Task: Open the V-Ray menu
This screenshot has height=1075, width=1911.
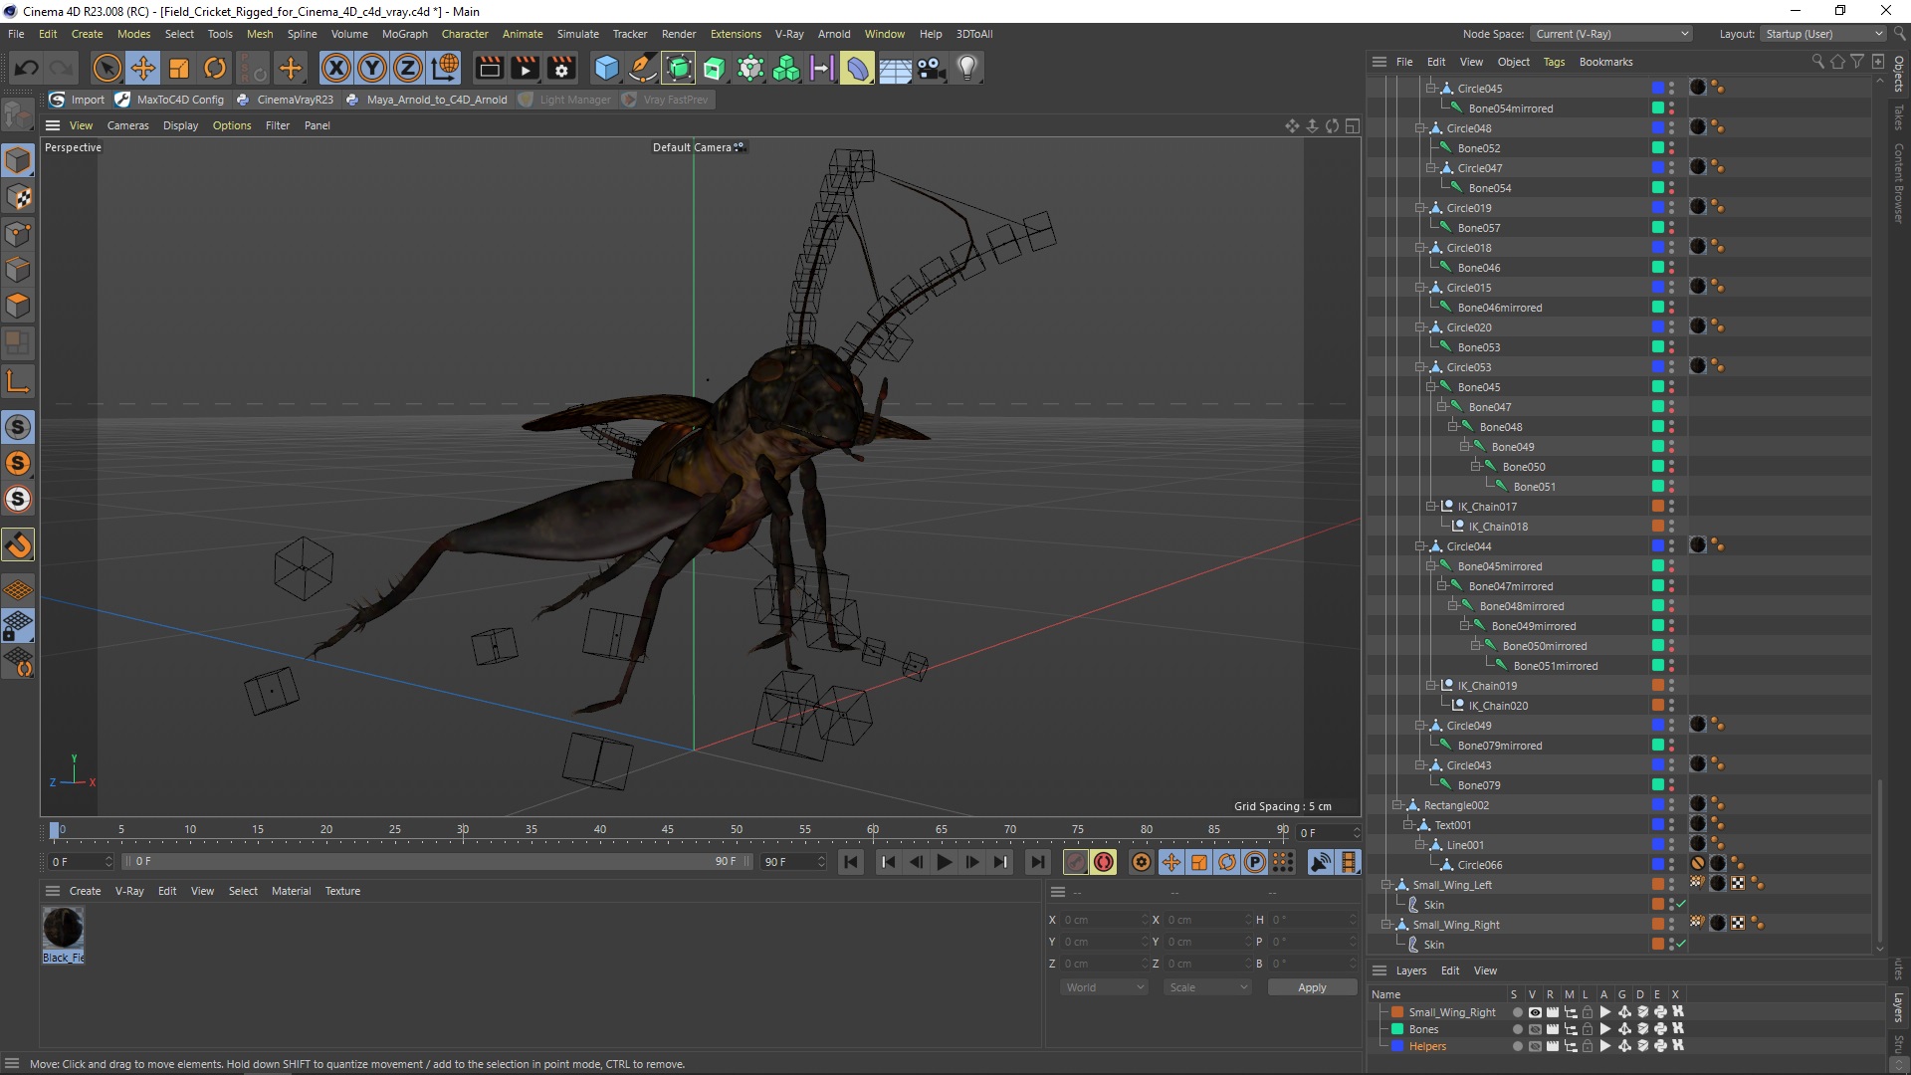Action: [788, 34]
